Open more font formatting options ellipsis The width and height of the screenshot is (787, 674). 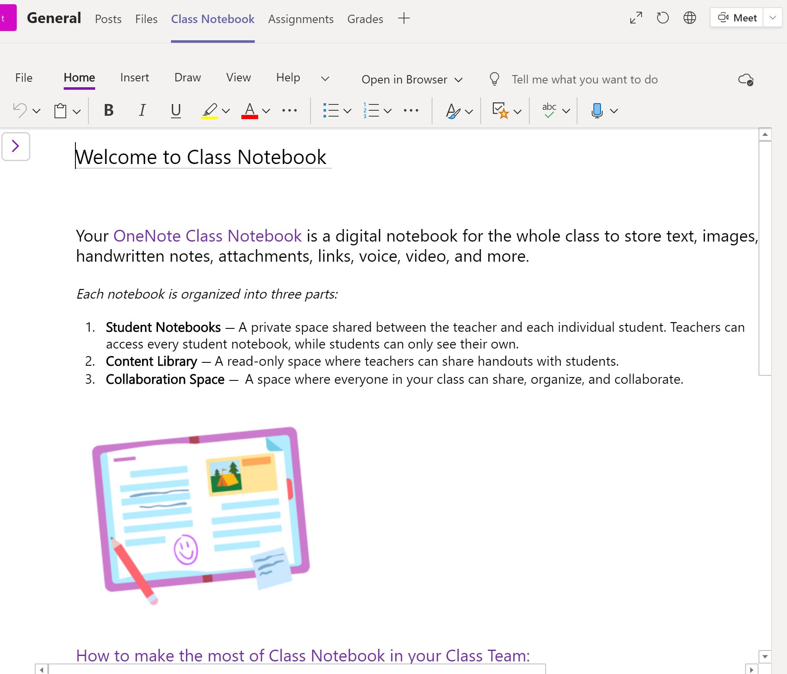[290, 110]
